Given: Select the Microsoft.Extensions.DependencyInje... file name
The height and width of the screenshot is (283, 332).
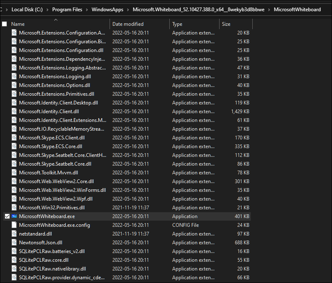Looking at the screenshot, I should point(62,59).
